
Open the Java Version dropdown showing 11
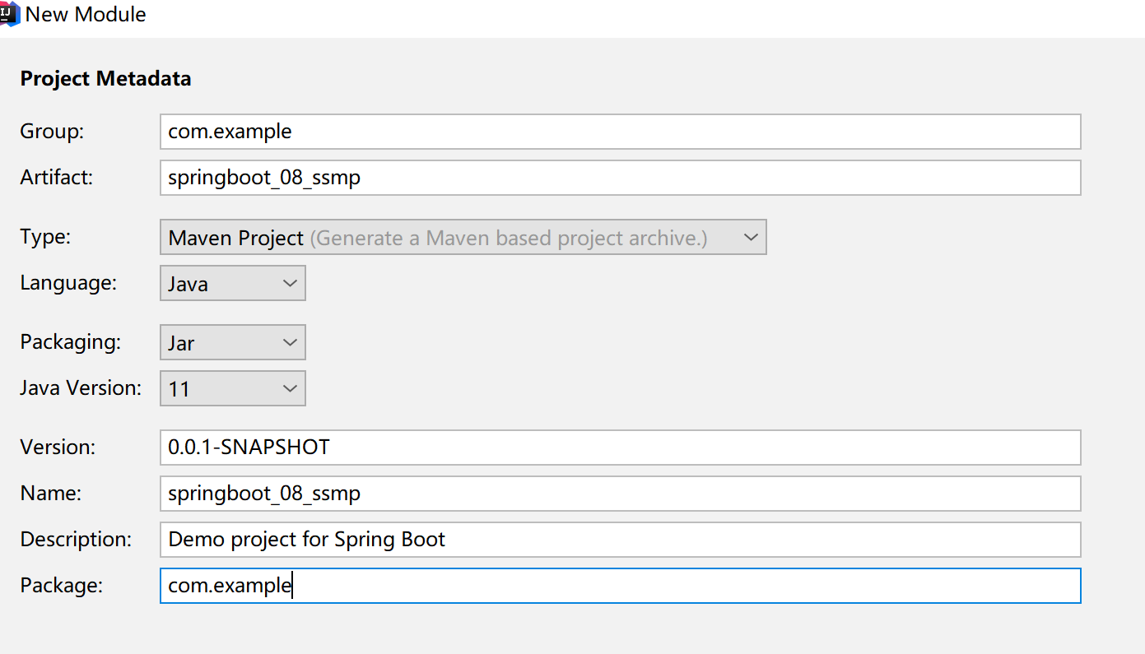coord(233,388)
